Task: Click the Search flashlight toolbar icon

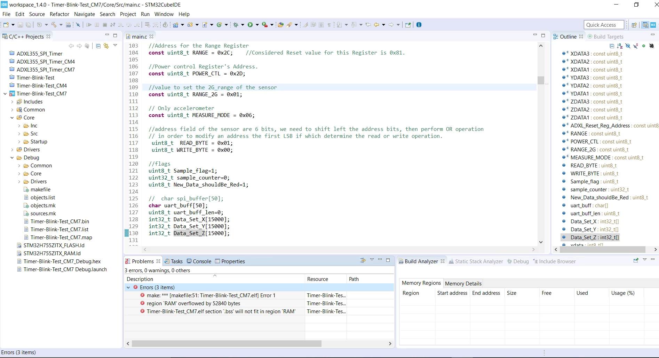Action: coord(289,25)
